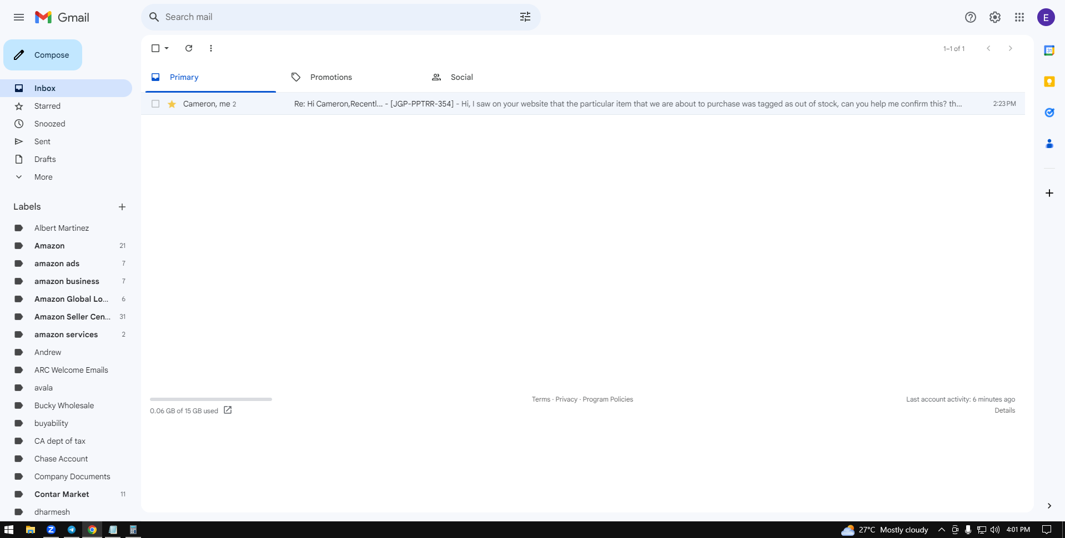Open the Program Policies link
The width and height of the screenshot is (1065, 538).
607,399
